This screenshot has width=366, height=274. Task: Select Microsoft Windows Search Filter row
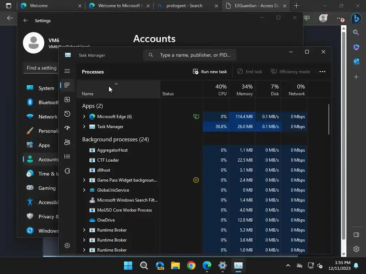coord(192,200)
